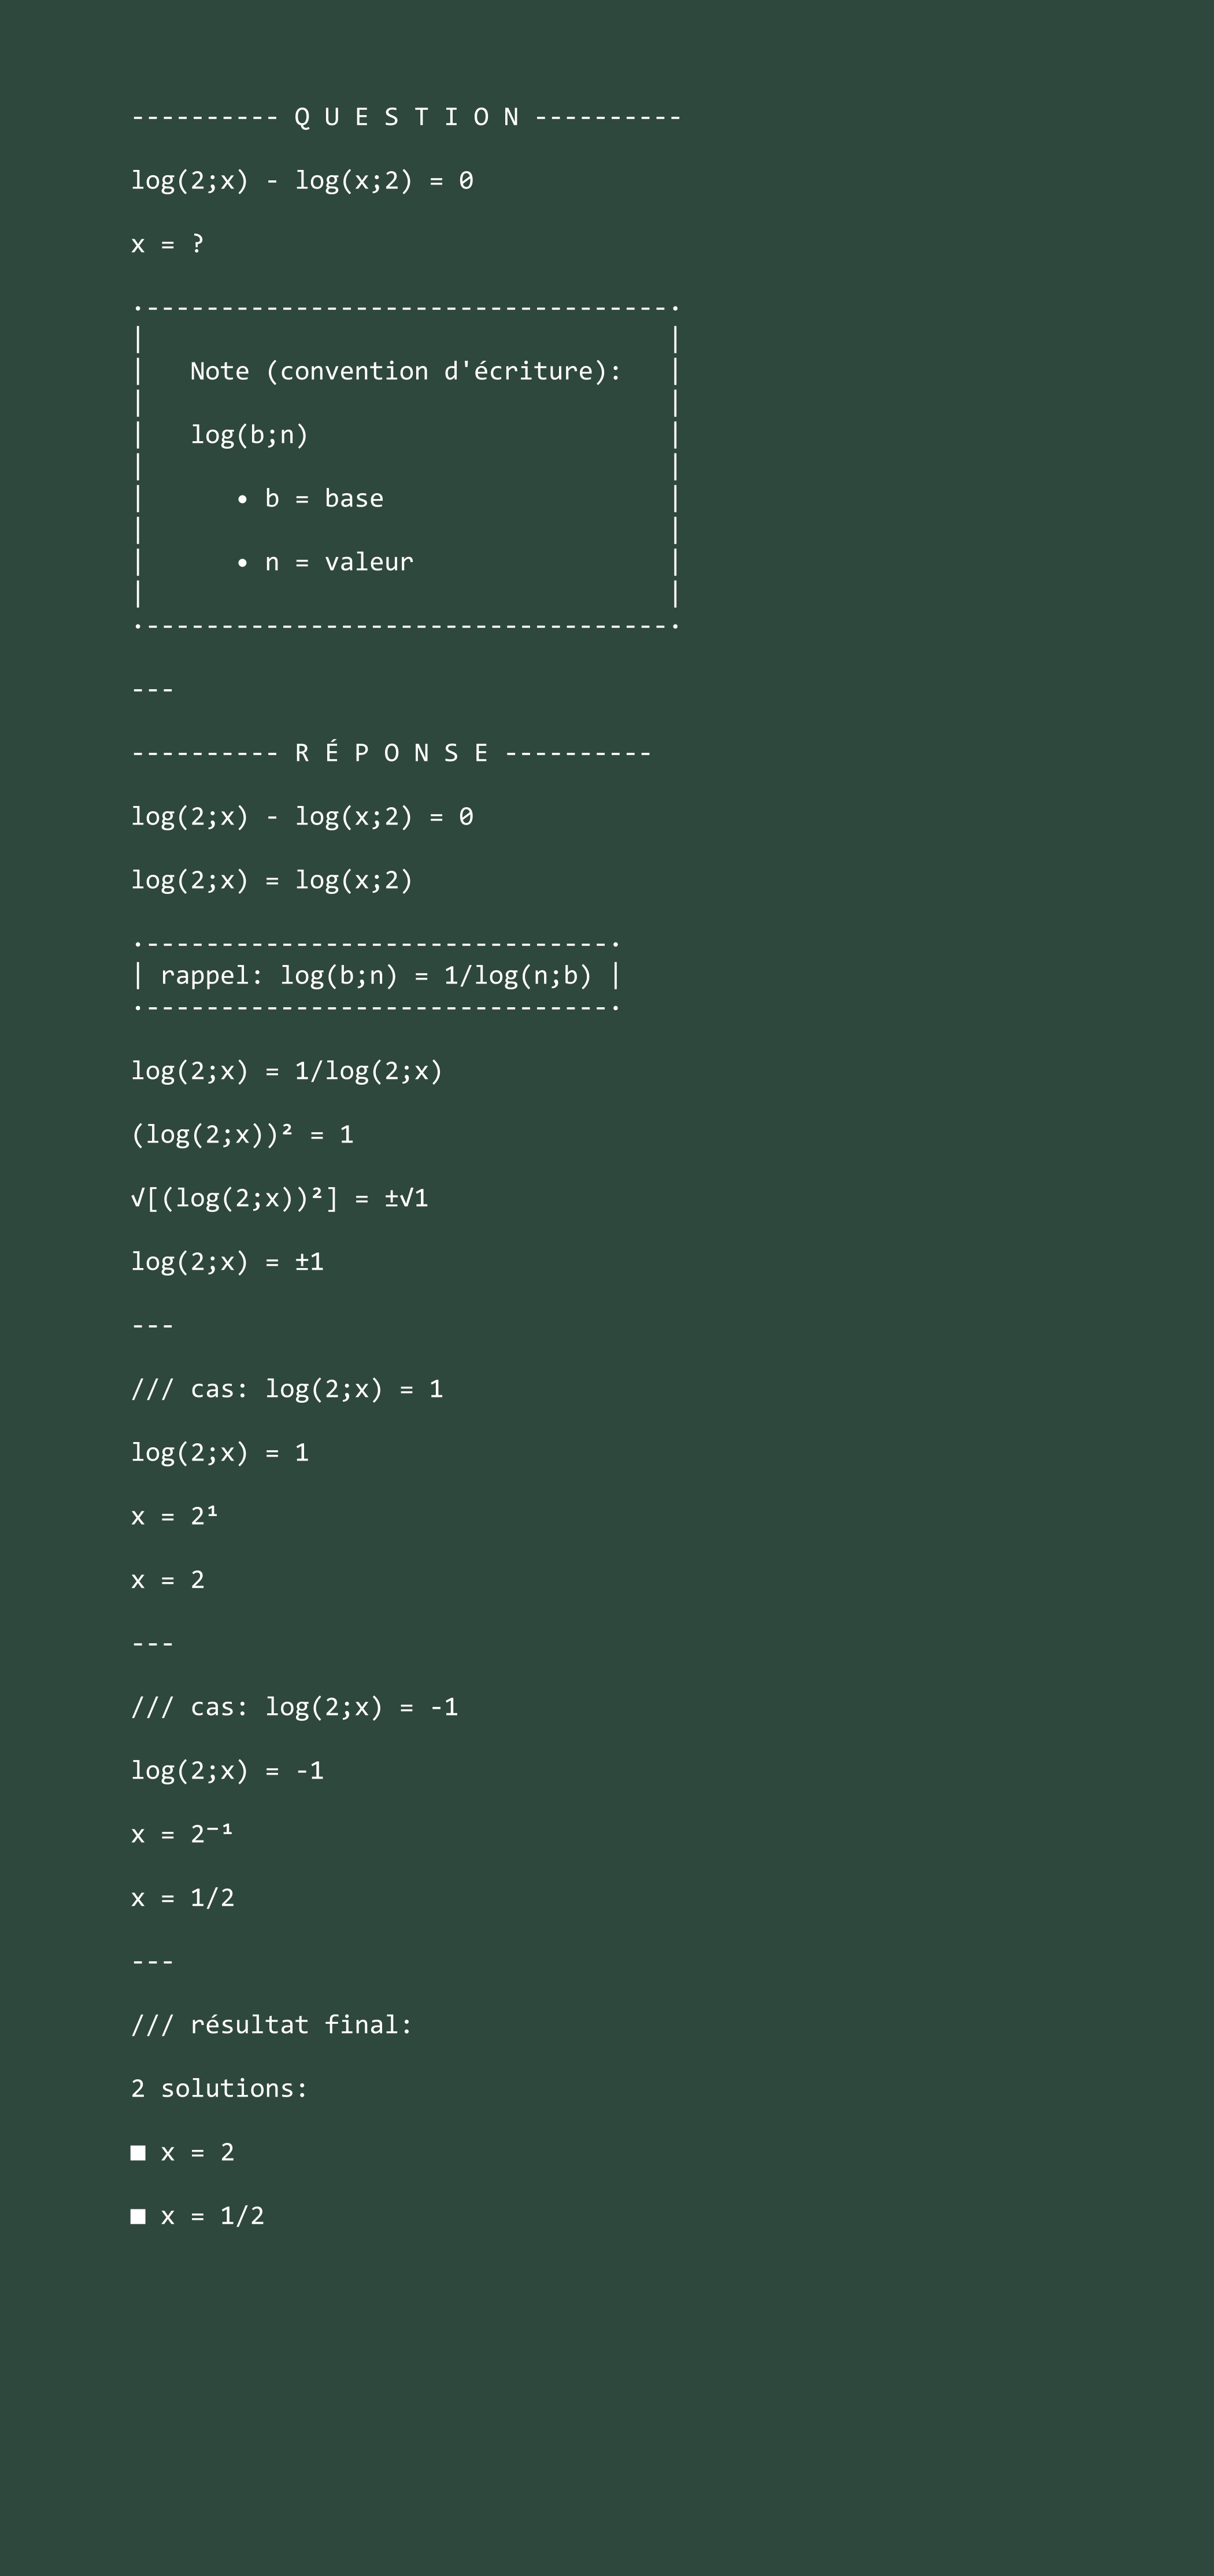Click the line '(log(2;x))² = 1'
Viewport: 1214px width, 2576px height.
(242, 1135)
